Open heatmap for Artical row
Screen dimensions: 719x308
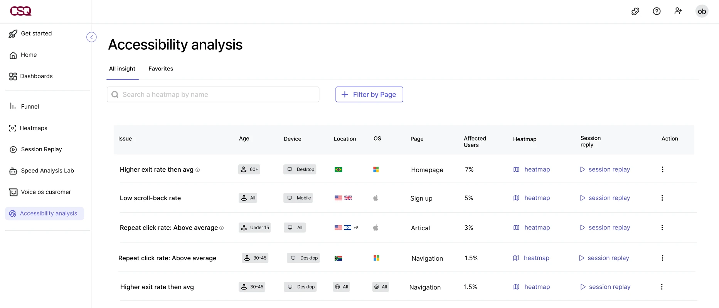pyautogui.click(x=532, y=228)
